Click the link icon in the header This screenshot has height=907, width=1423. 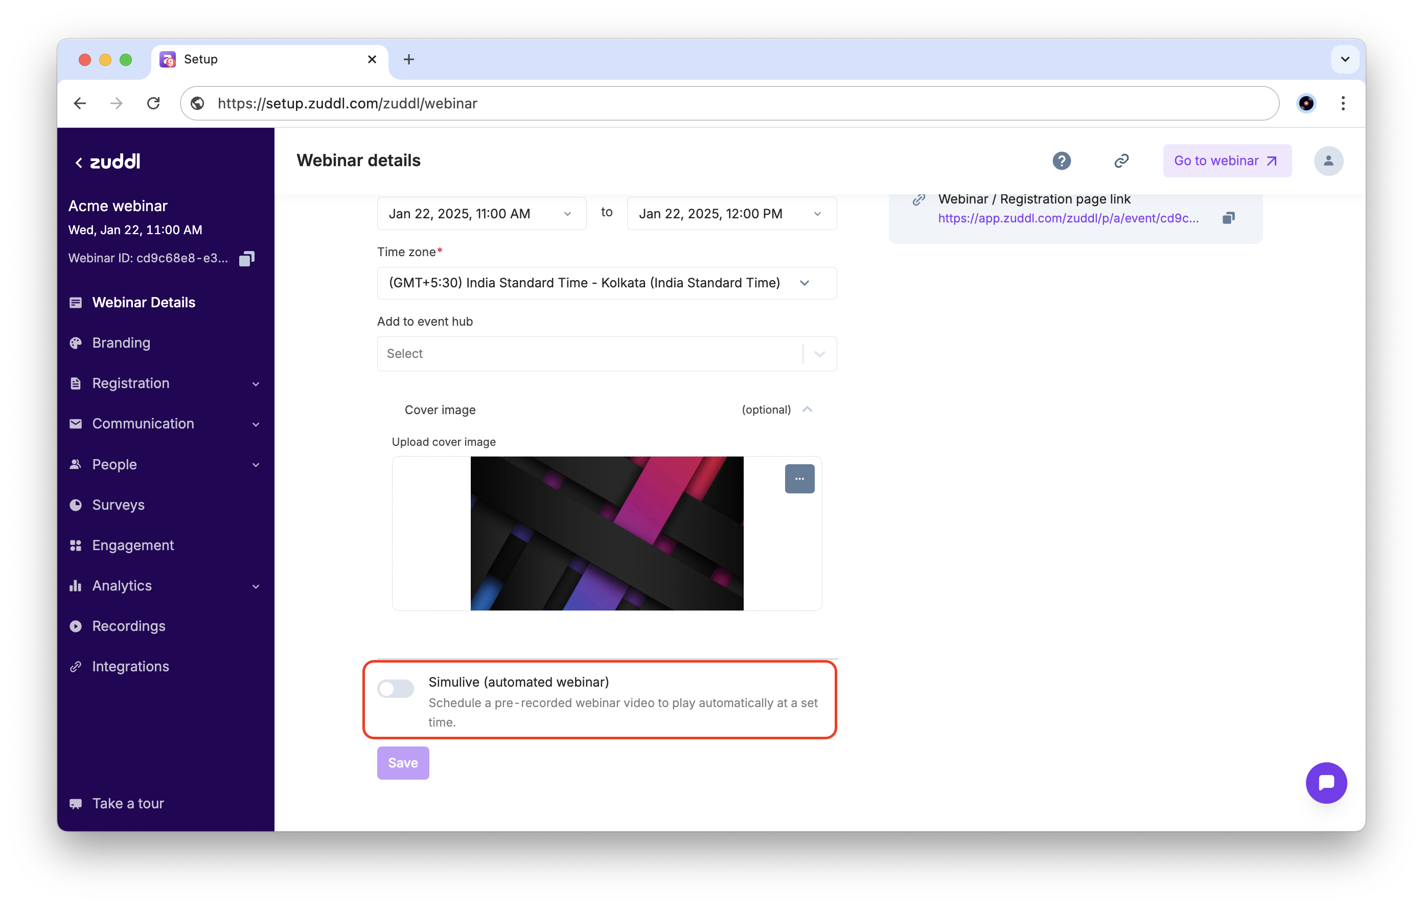tap(1121, 161)
